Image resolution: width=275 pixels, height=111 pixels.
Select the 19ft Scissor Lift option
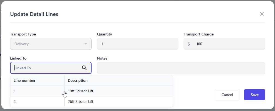81,91
